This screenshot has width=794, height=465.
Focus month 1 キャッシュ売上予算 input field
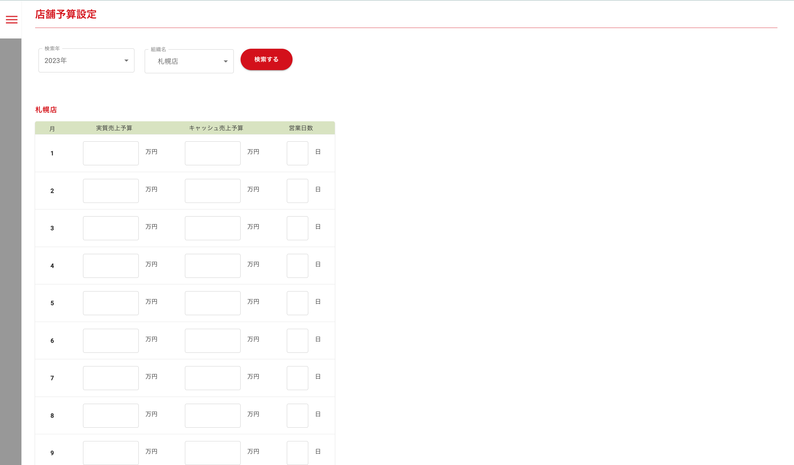pos(212,153)
